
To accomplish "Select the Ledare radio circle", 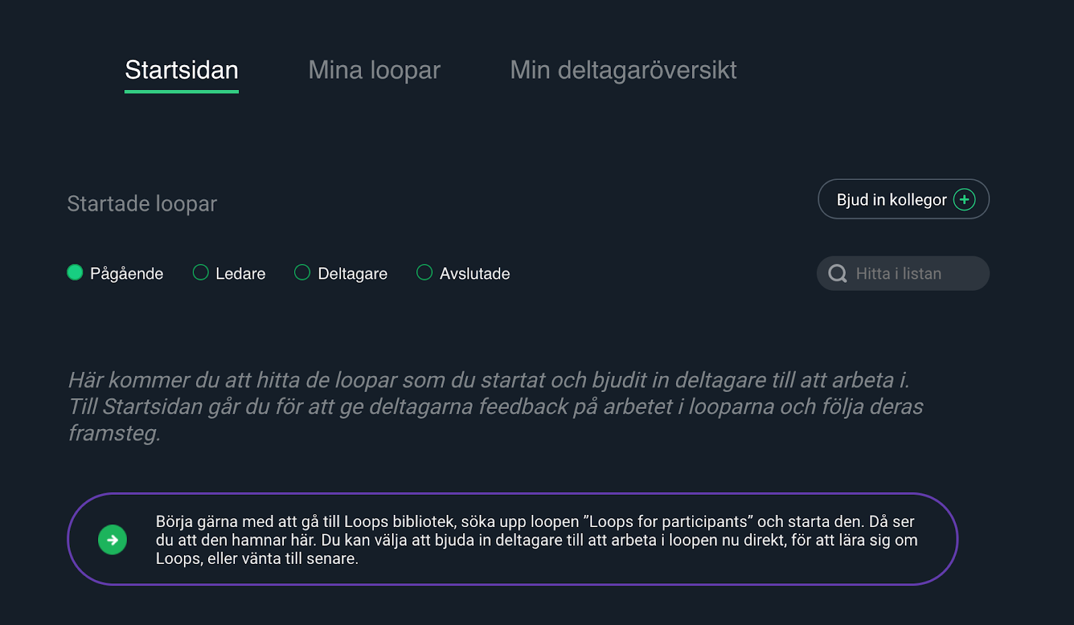I will (x=201, y=272).
